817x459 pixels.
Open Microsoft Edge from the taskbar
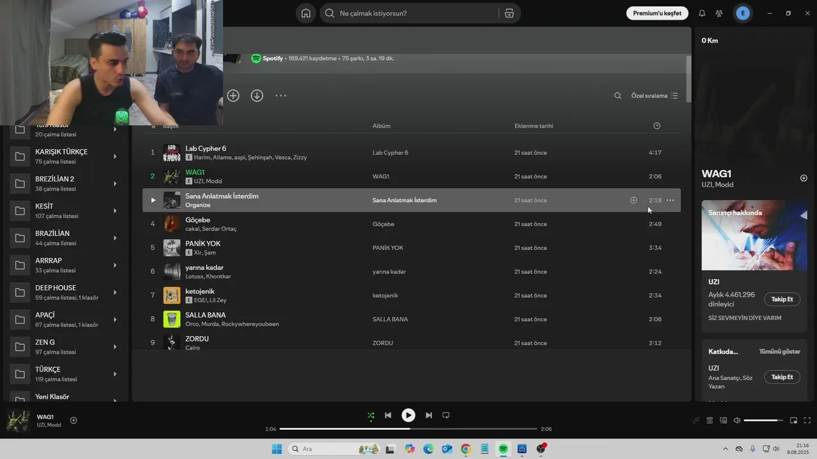[428, 449]
